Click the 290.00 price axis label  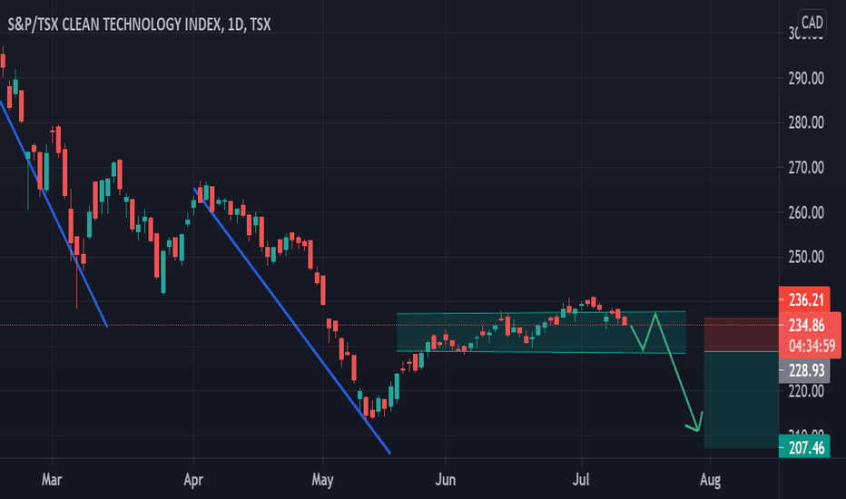[806, 79]
